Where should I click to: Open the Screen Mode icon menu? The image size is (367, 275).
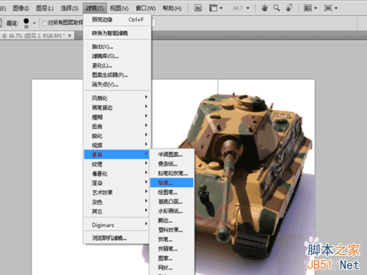[x=330, y=8]
